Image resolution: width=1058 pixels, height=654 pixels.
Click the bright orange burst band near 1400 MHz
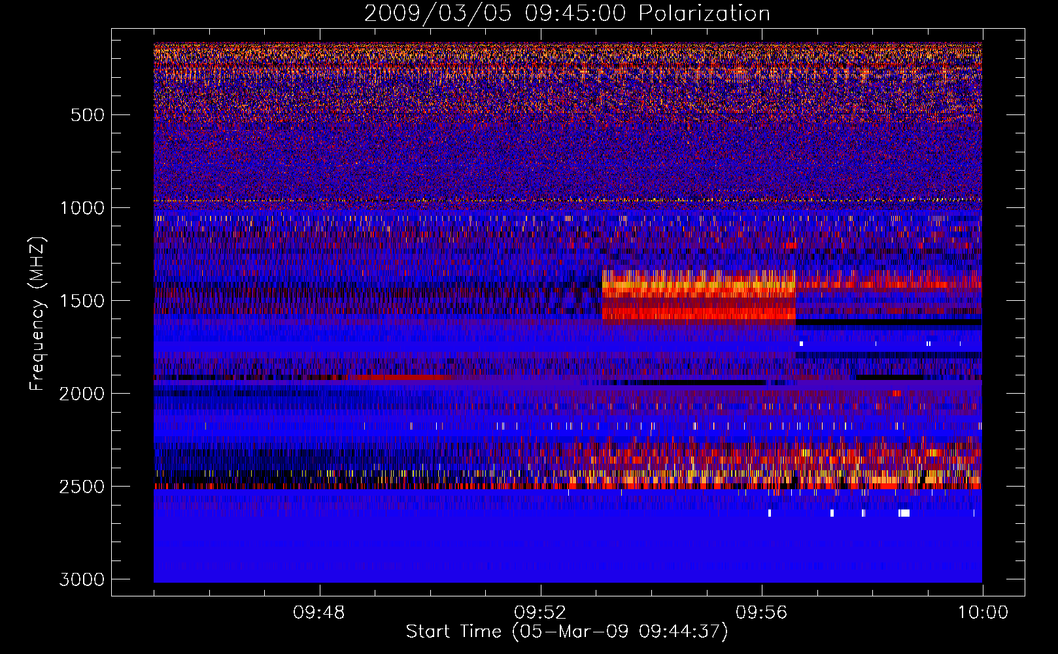pos(698,284)
